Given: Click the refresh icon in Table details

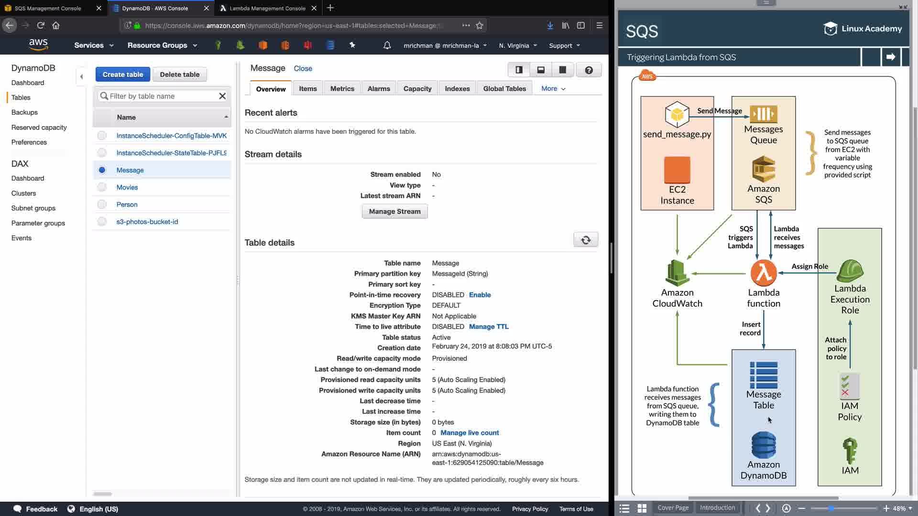Looking at the screenshot, I should (x=586, y=240).
